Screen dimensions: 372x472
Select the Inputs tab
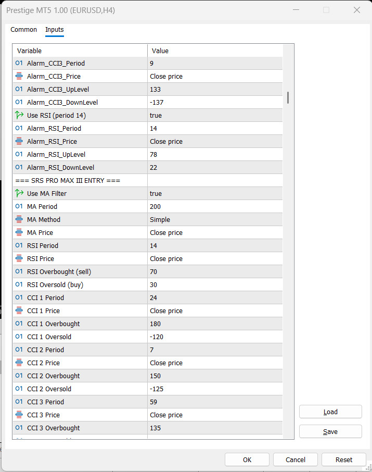point(55,30)
